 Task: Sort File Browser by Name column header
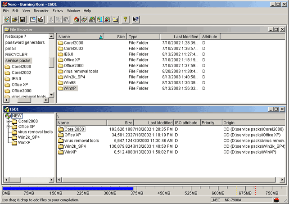tap(80, 37)
